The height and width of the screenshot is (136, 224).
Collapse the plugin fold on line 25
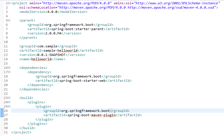9,106
